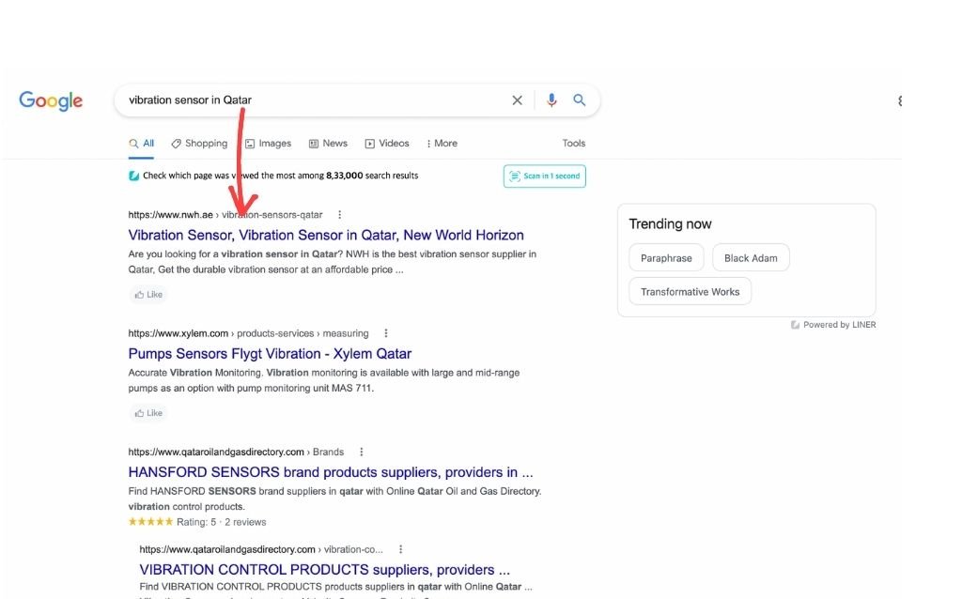The height and width of the screenshot is (599, 962).
Task: Switch to the Images tab
Action: pos(268,144)
